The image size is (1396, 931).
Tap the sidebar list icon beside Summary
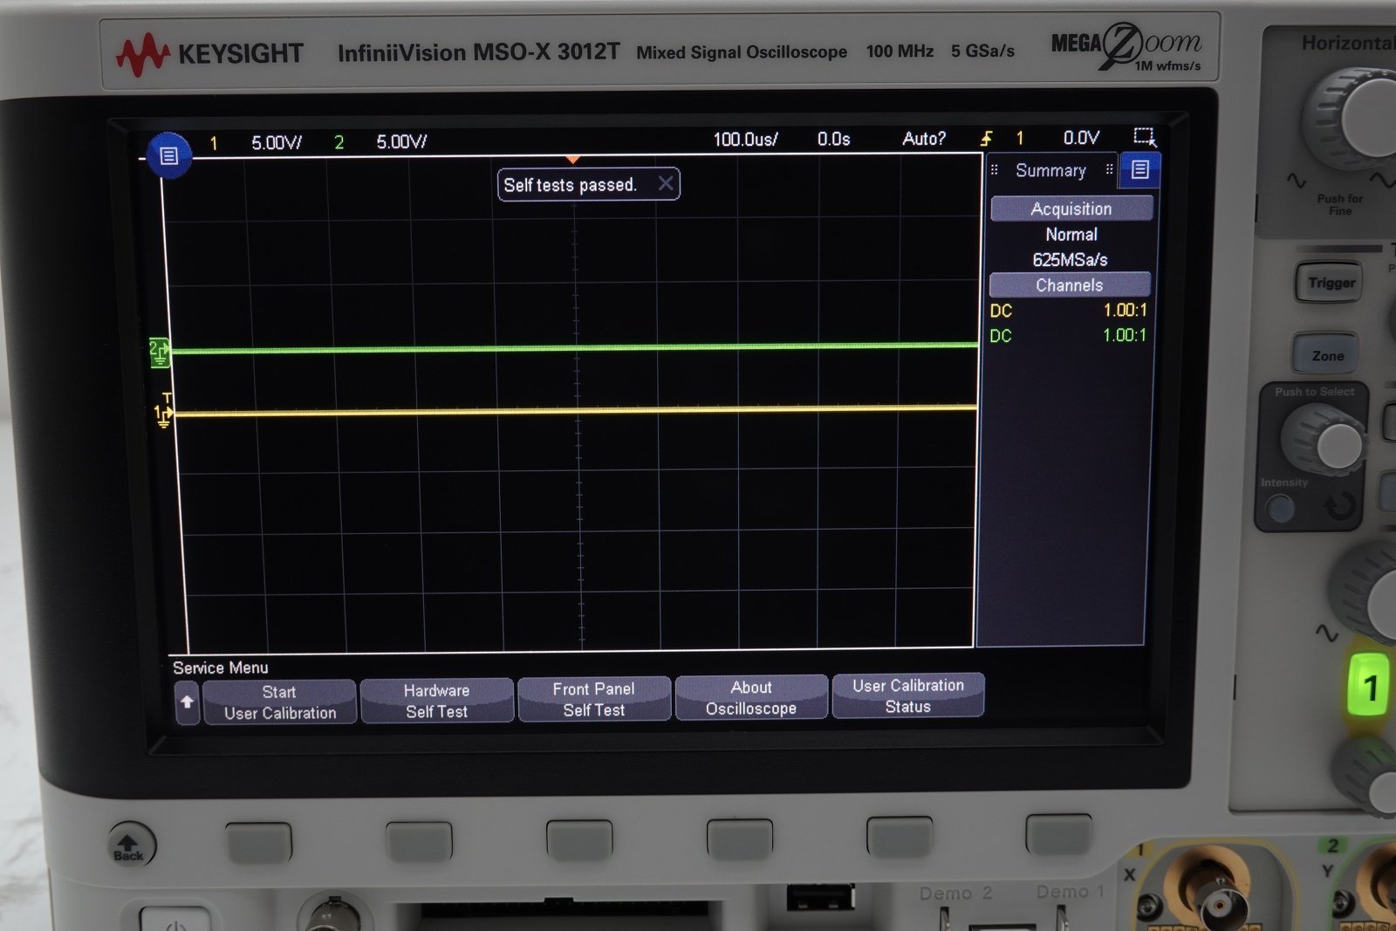tap(1139, 169)
